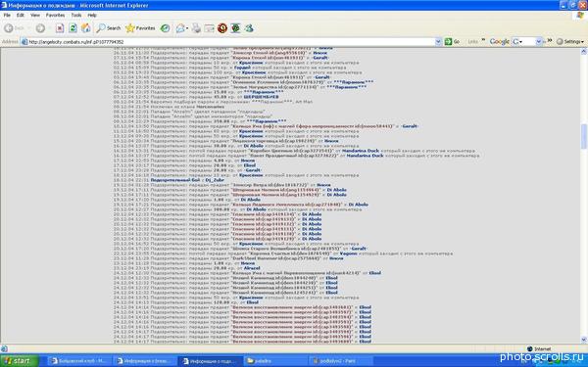Click the page icon in the address bar
588x367 pixels.
pos(24,42)
